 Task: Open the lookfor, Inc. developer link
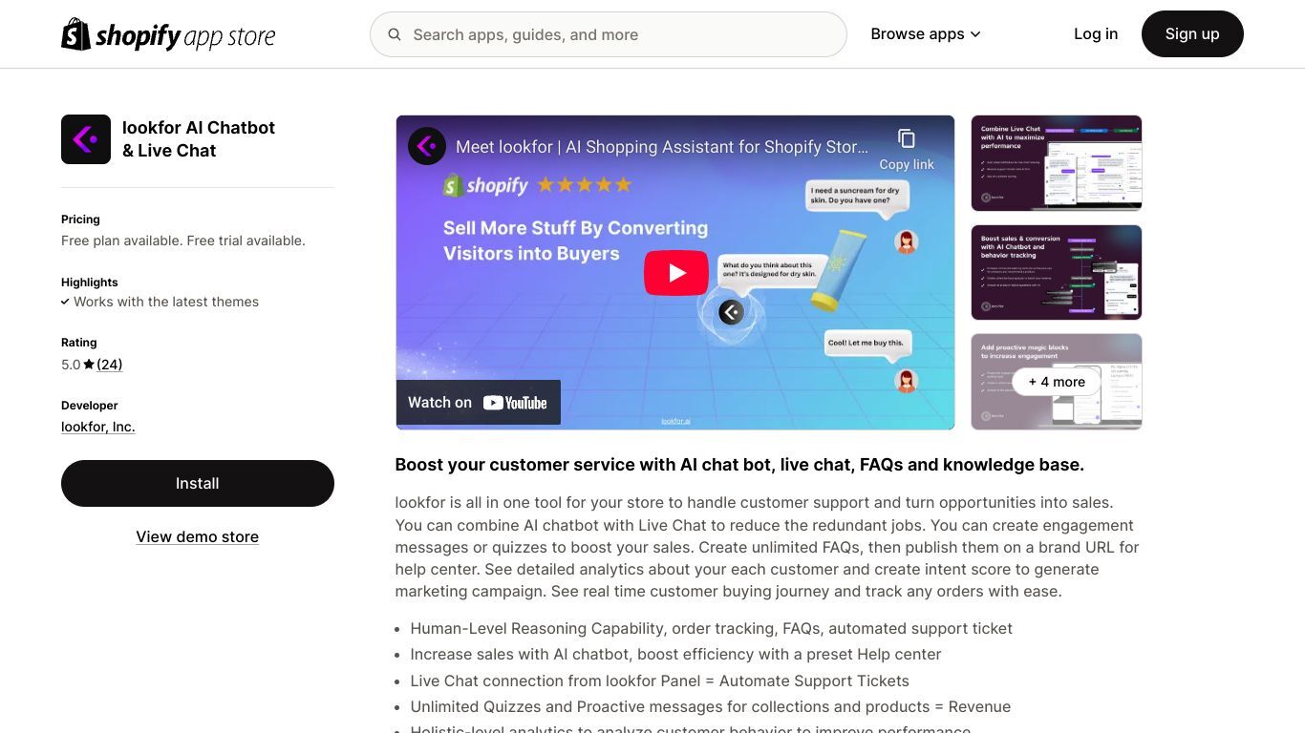(x=98, y=427)
